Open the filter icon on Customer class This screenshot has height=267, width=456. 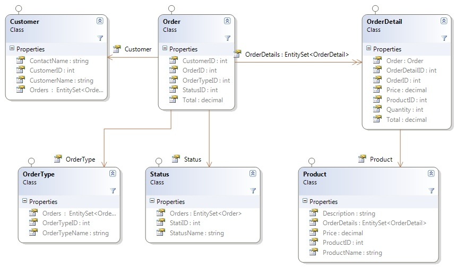[x=100, y=38]
